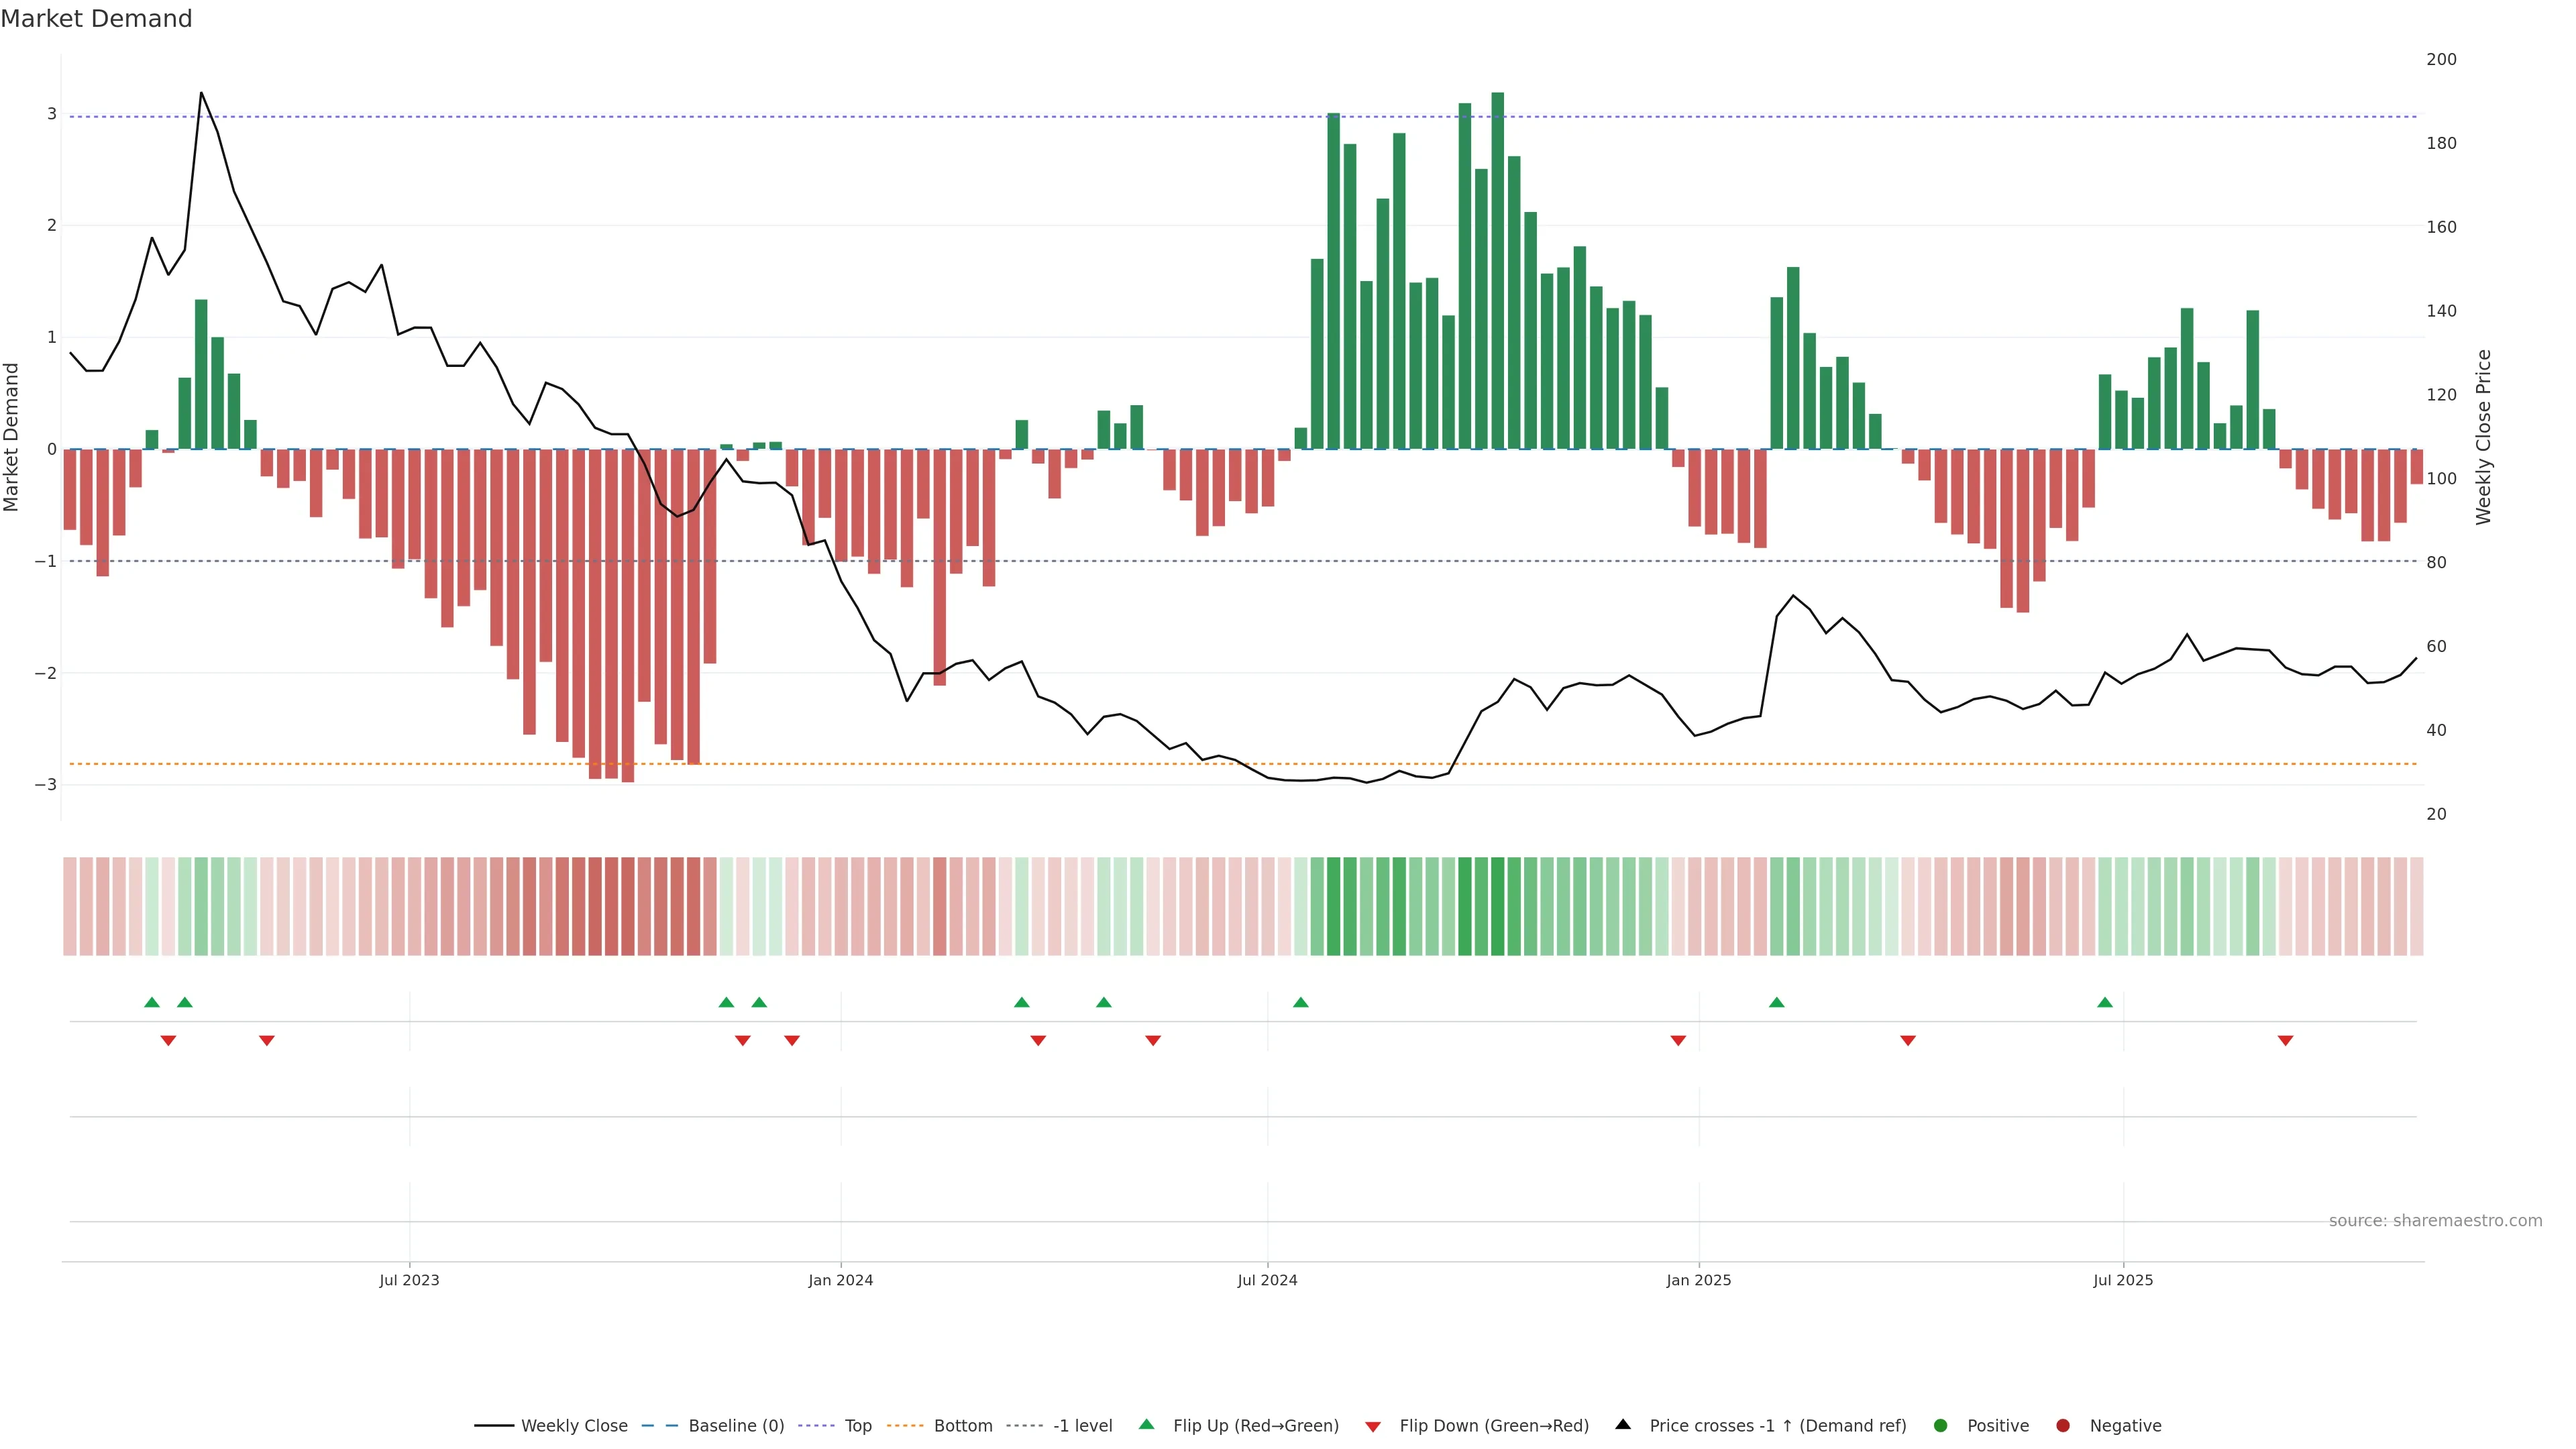Toggle the Top dotted line legend entry
Screen dimensions: 2576x1449
[857, 1426]
